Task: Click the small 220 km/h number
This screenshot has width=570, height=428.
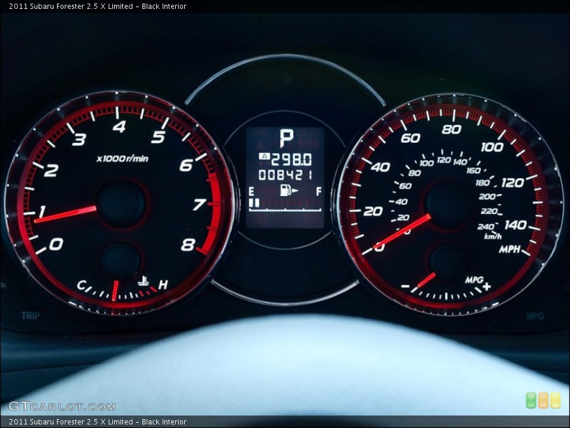Action: (x=489, y=211)
